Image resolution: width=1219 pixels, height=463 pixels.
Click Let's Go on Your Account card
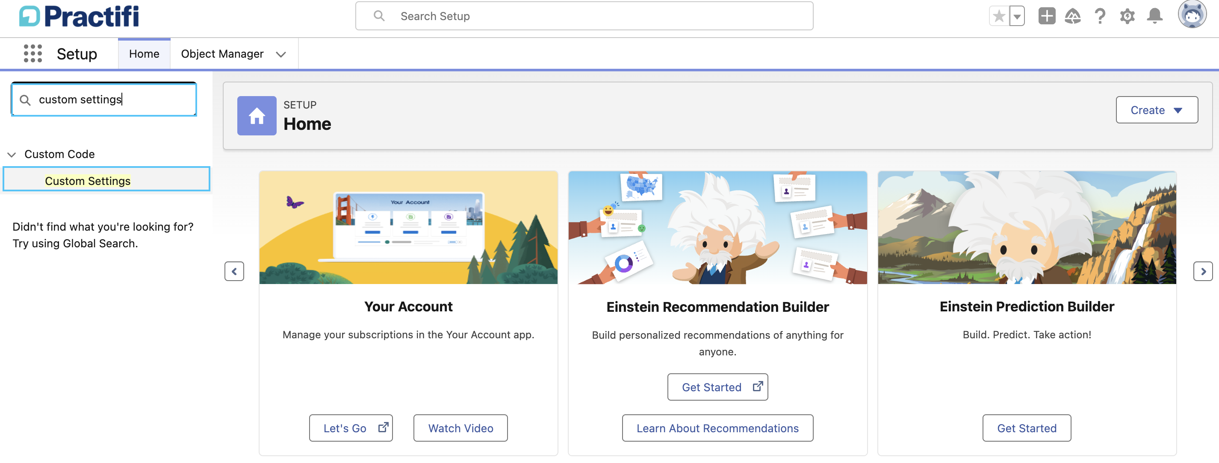[x=351, y=428]
